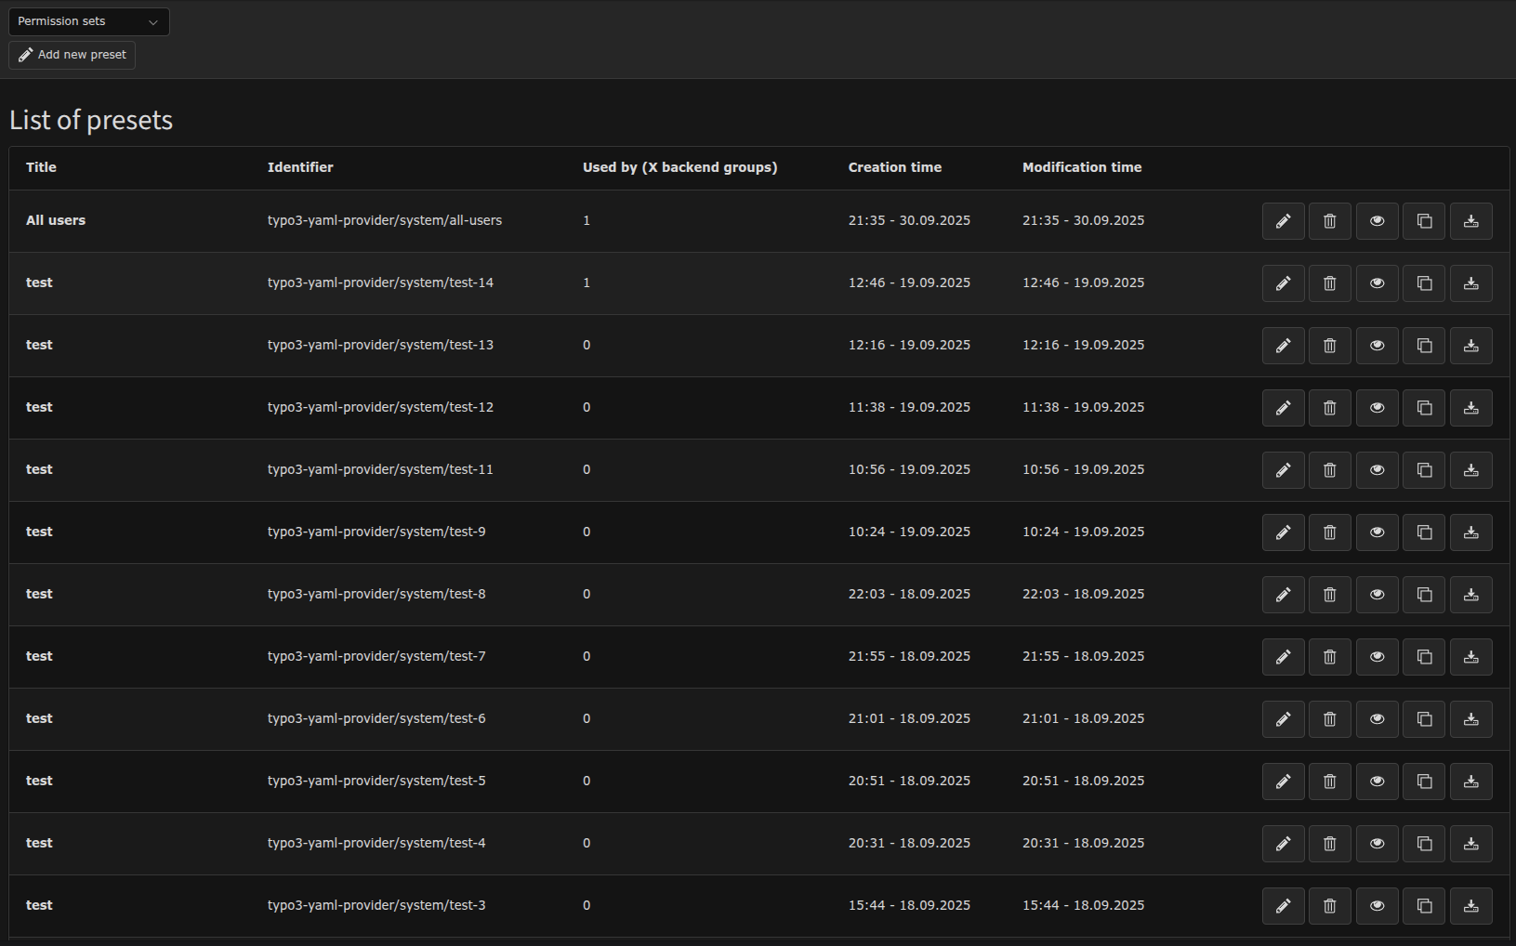Click the Add new preset button

click(73, 55)
